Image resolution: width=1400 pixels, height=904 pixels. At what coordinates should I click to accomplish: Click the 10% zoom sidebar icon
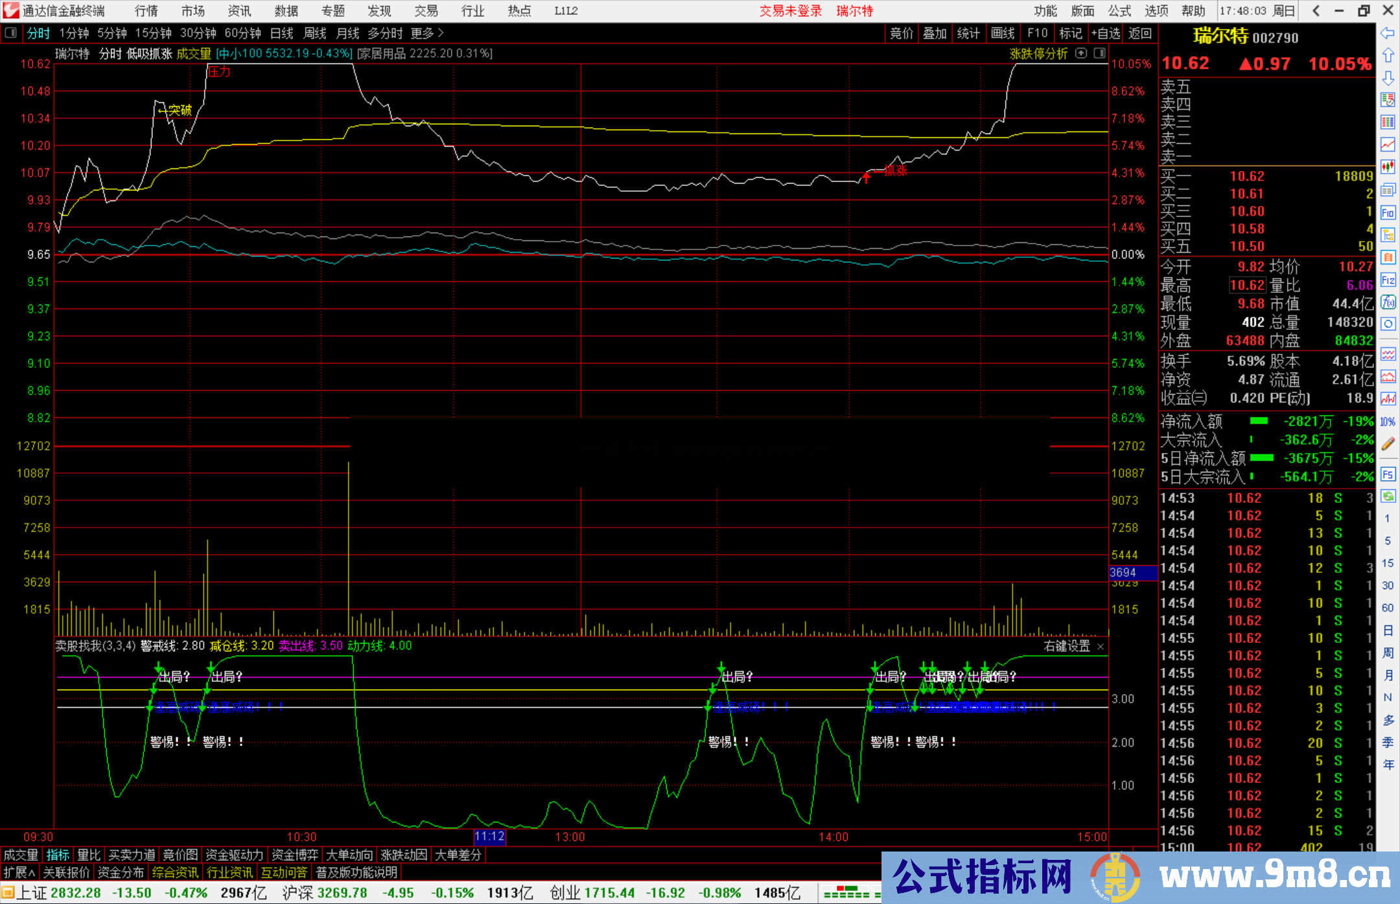(x=1388, y=422)
